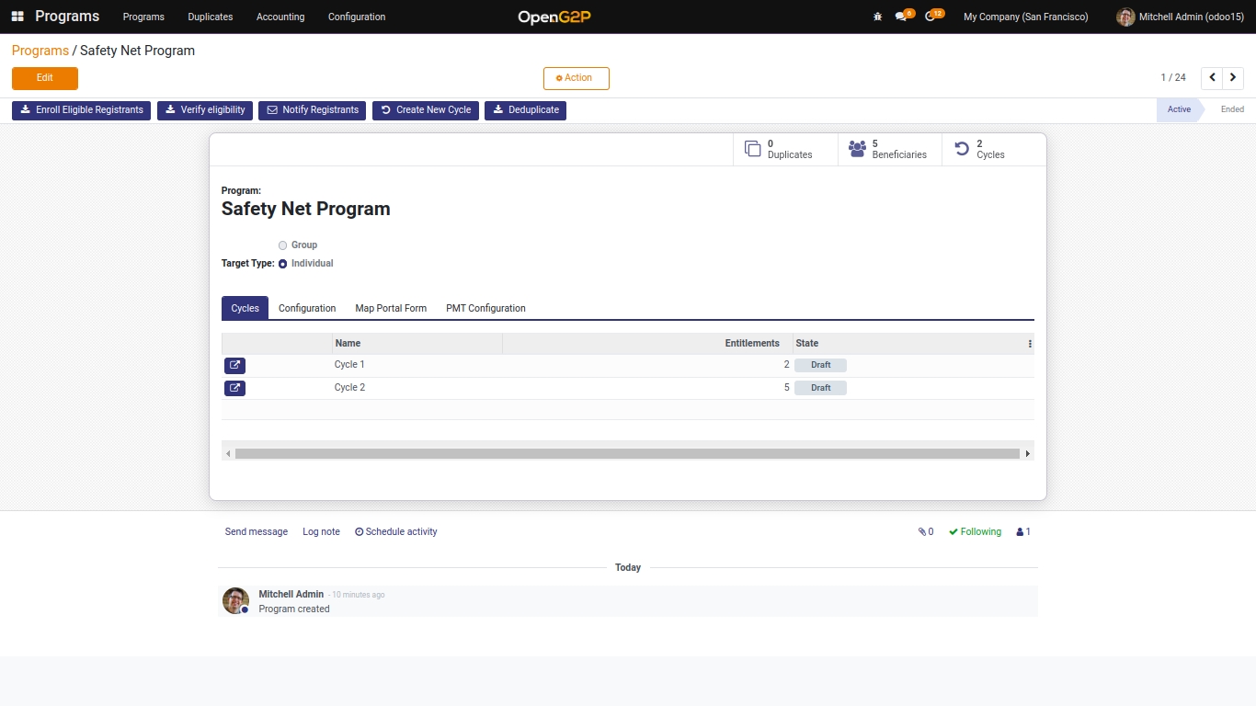The height and width of the screenshot is (706, 1256).
Task: Open Cycle 1 record via external-link icon
Action: [234, 366]
